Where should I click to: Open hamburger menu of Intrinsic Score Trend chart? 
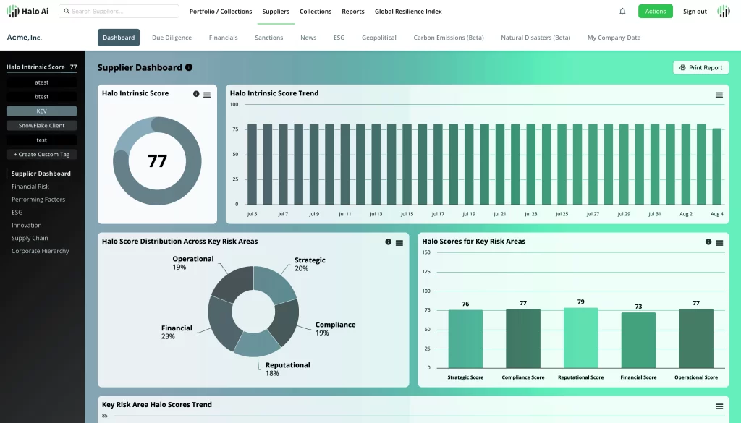pyautogui.click(x=719, y=95)
